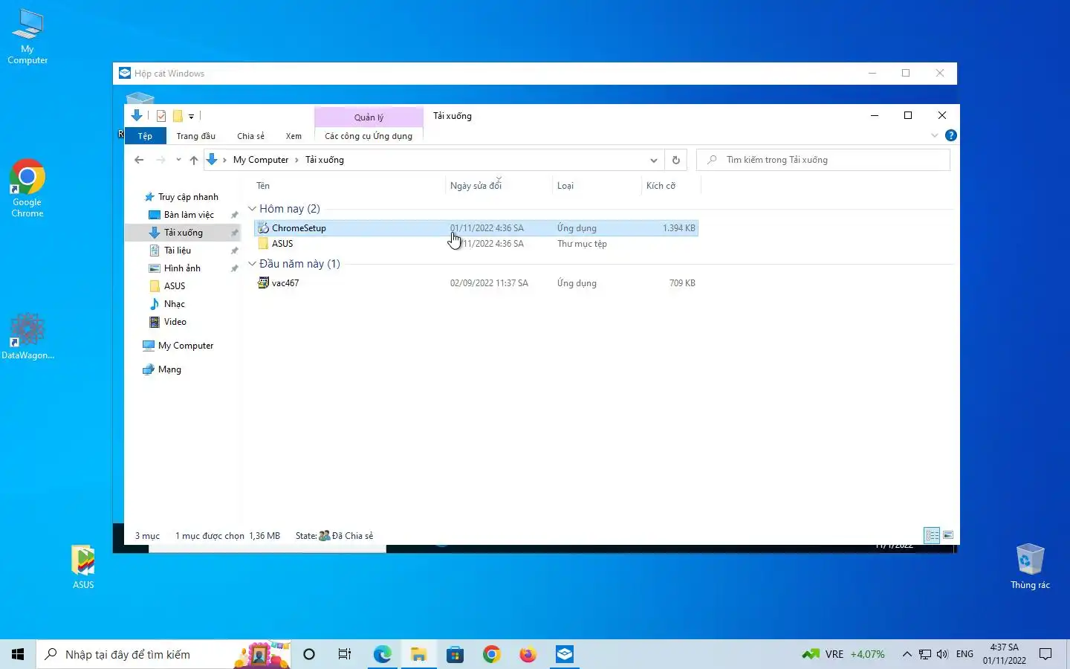Image resolution: width=1070 pixels, height=669 pixels.
Task: Open DataWagon desktop shortcut
Action: click(x=27, y=337)
